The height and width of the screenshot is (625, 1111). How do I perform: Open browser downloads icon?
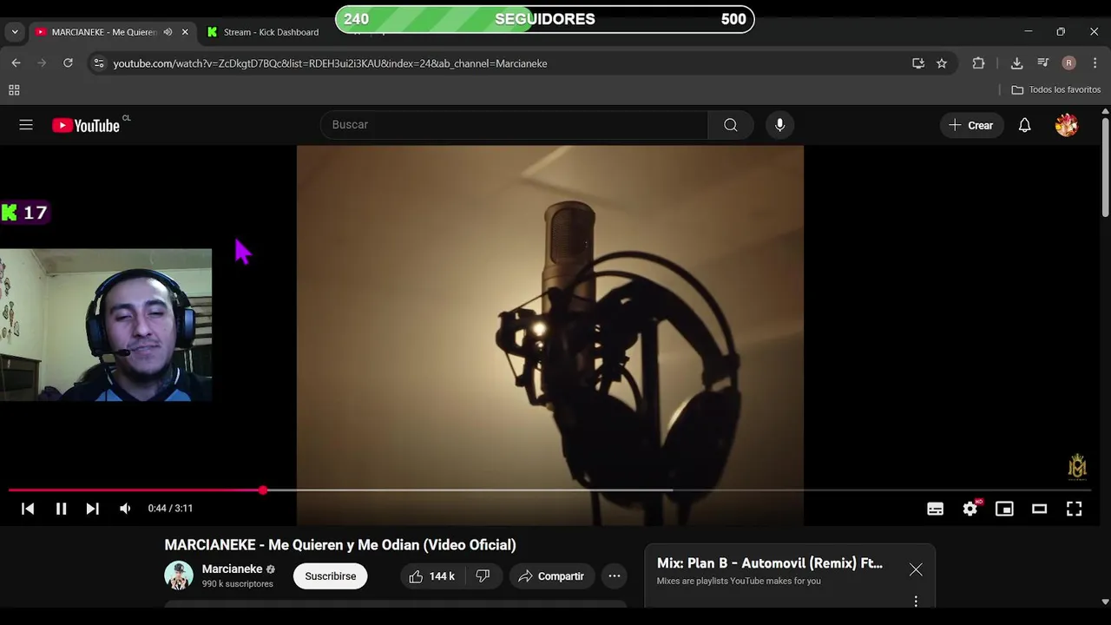(x=1016, y=63)
